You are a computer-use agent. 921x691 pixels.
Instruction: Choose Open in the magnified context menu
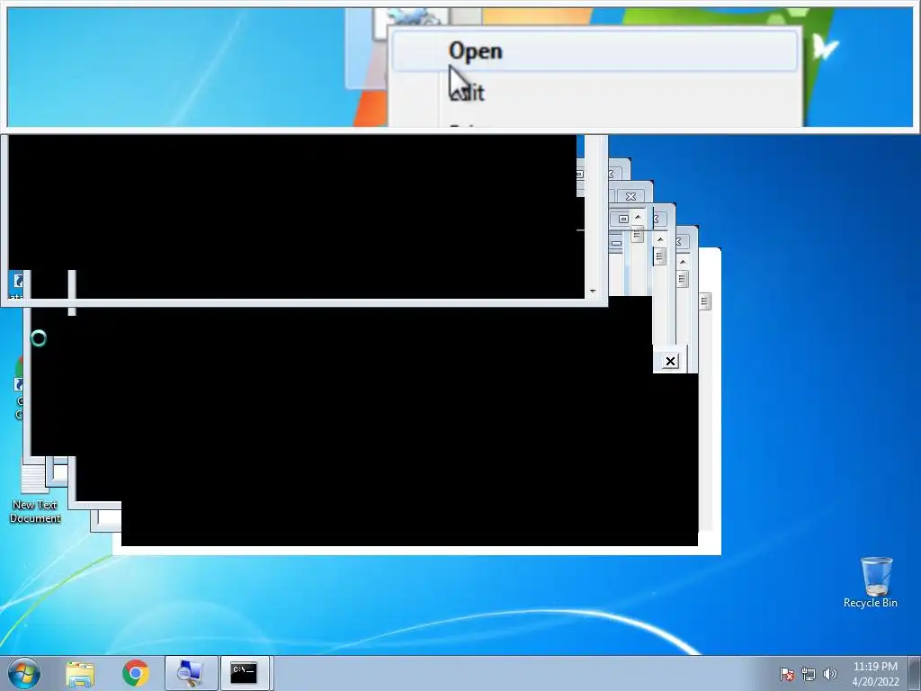(595, 51)
